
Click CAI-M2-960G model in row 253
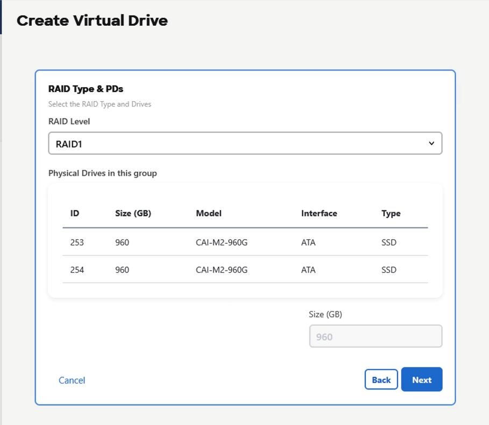click(x=222, y=242)
